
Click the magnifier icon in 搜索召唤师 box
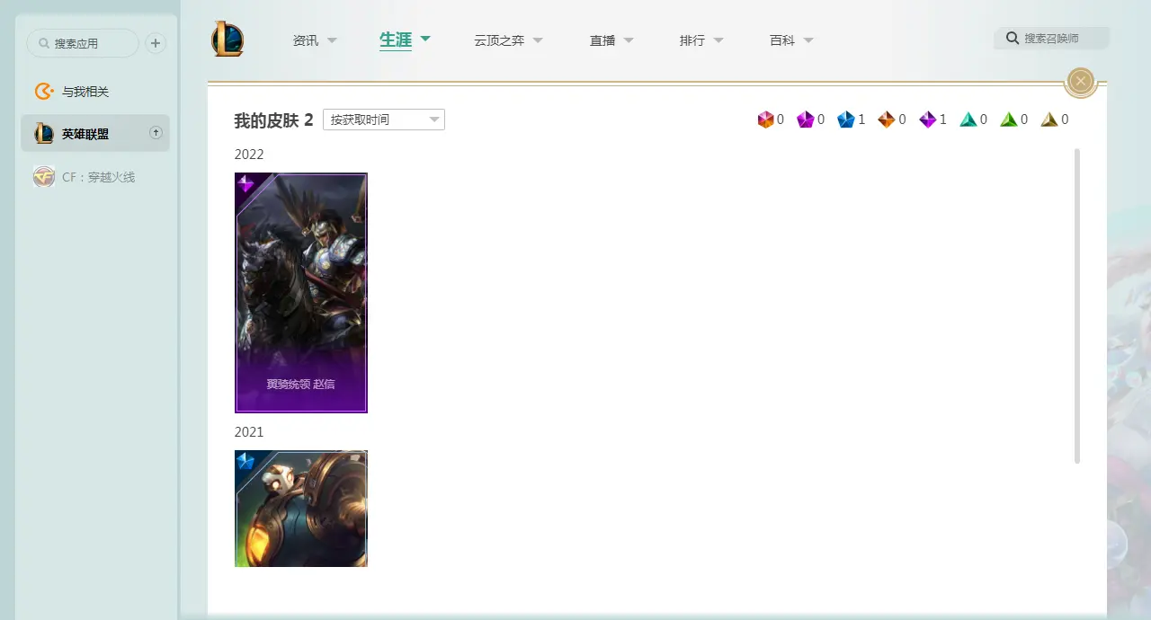point(1013,39)
